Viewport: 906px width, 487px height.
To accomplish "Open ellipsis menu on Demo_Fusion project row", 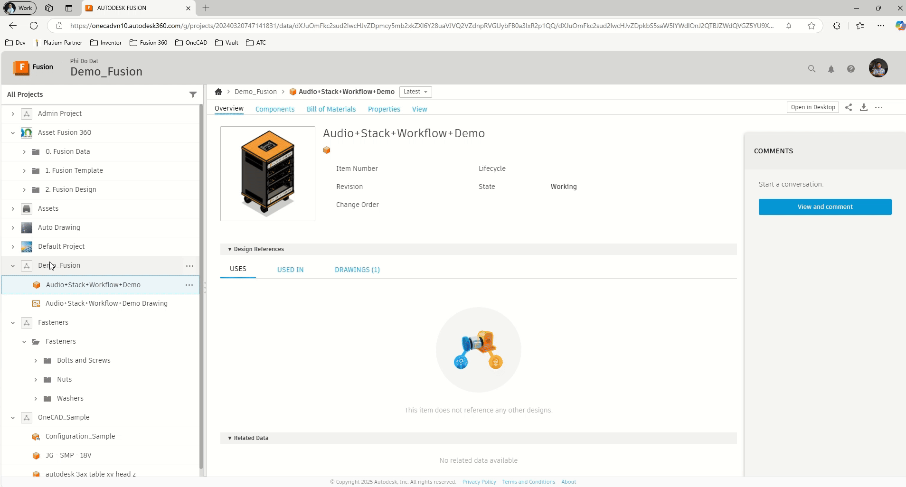I will point(189,266).
